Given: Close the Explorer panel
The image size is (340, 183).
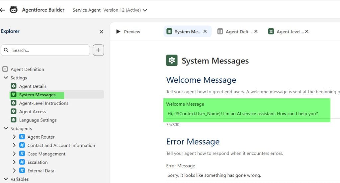Looking at the screenshot, I should 101,32.
